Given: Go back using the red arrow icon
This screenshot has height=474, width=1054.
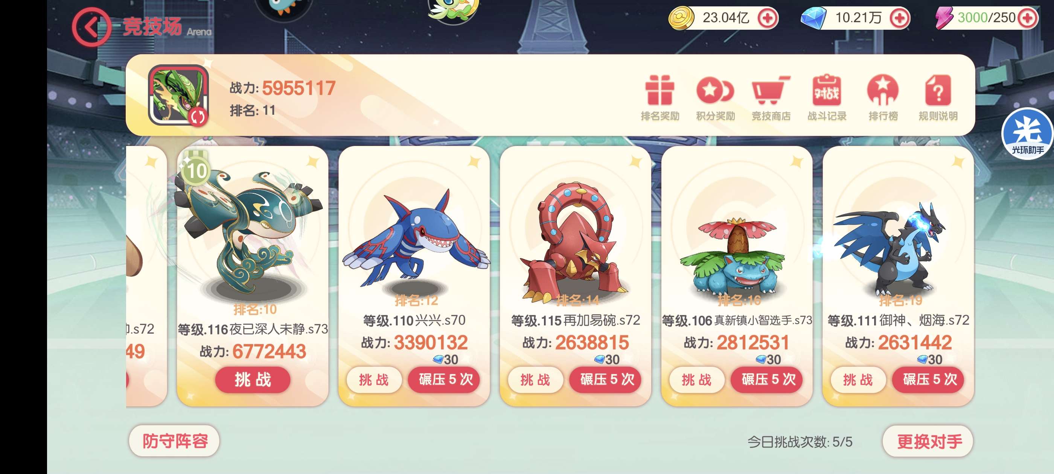Looking at the screenshot, I should 91,27.
